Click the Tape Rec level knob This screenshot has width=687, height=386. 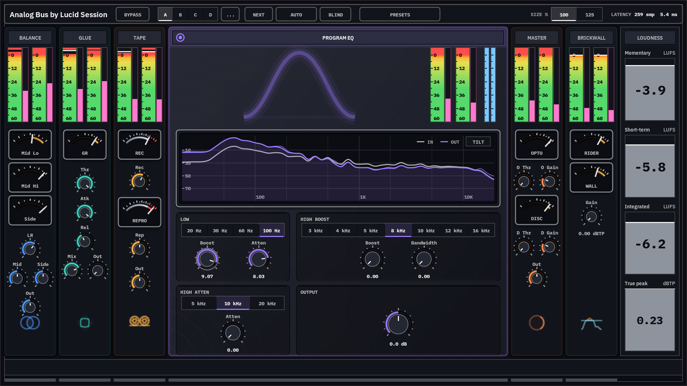pyautogui.click(x=140, y=181)
